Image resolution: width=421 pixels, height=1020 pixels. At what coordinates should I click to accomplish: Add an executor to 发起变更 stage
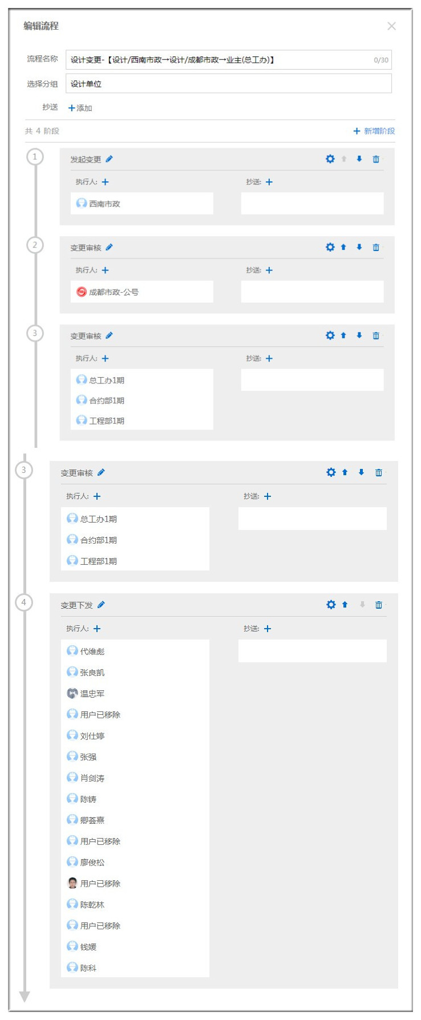coord(106,182)
